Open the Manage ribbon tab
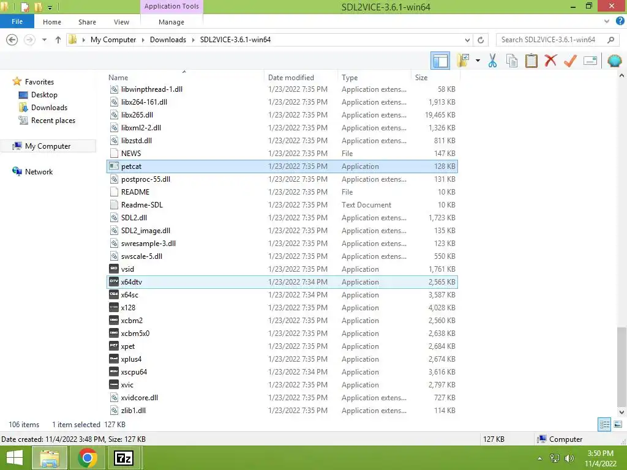The image size is (627, 470). [171, 22]
